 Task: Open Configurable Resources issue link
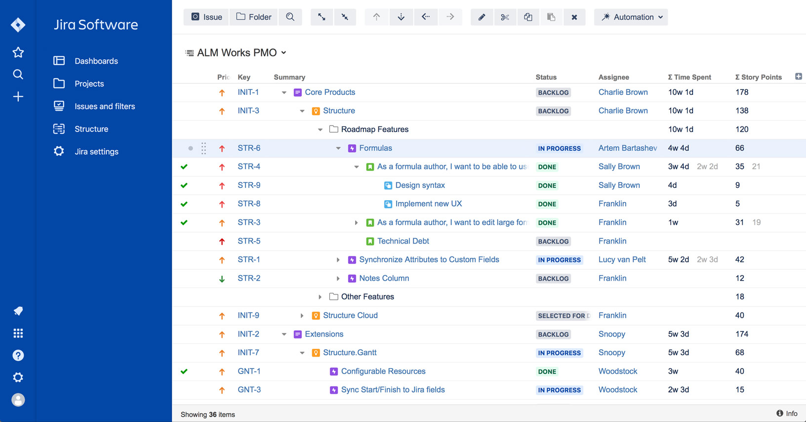[x=383, y=372]
